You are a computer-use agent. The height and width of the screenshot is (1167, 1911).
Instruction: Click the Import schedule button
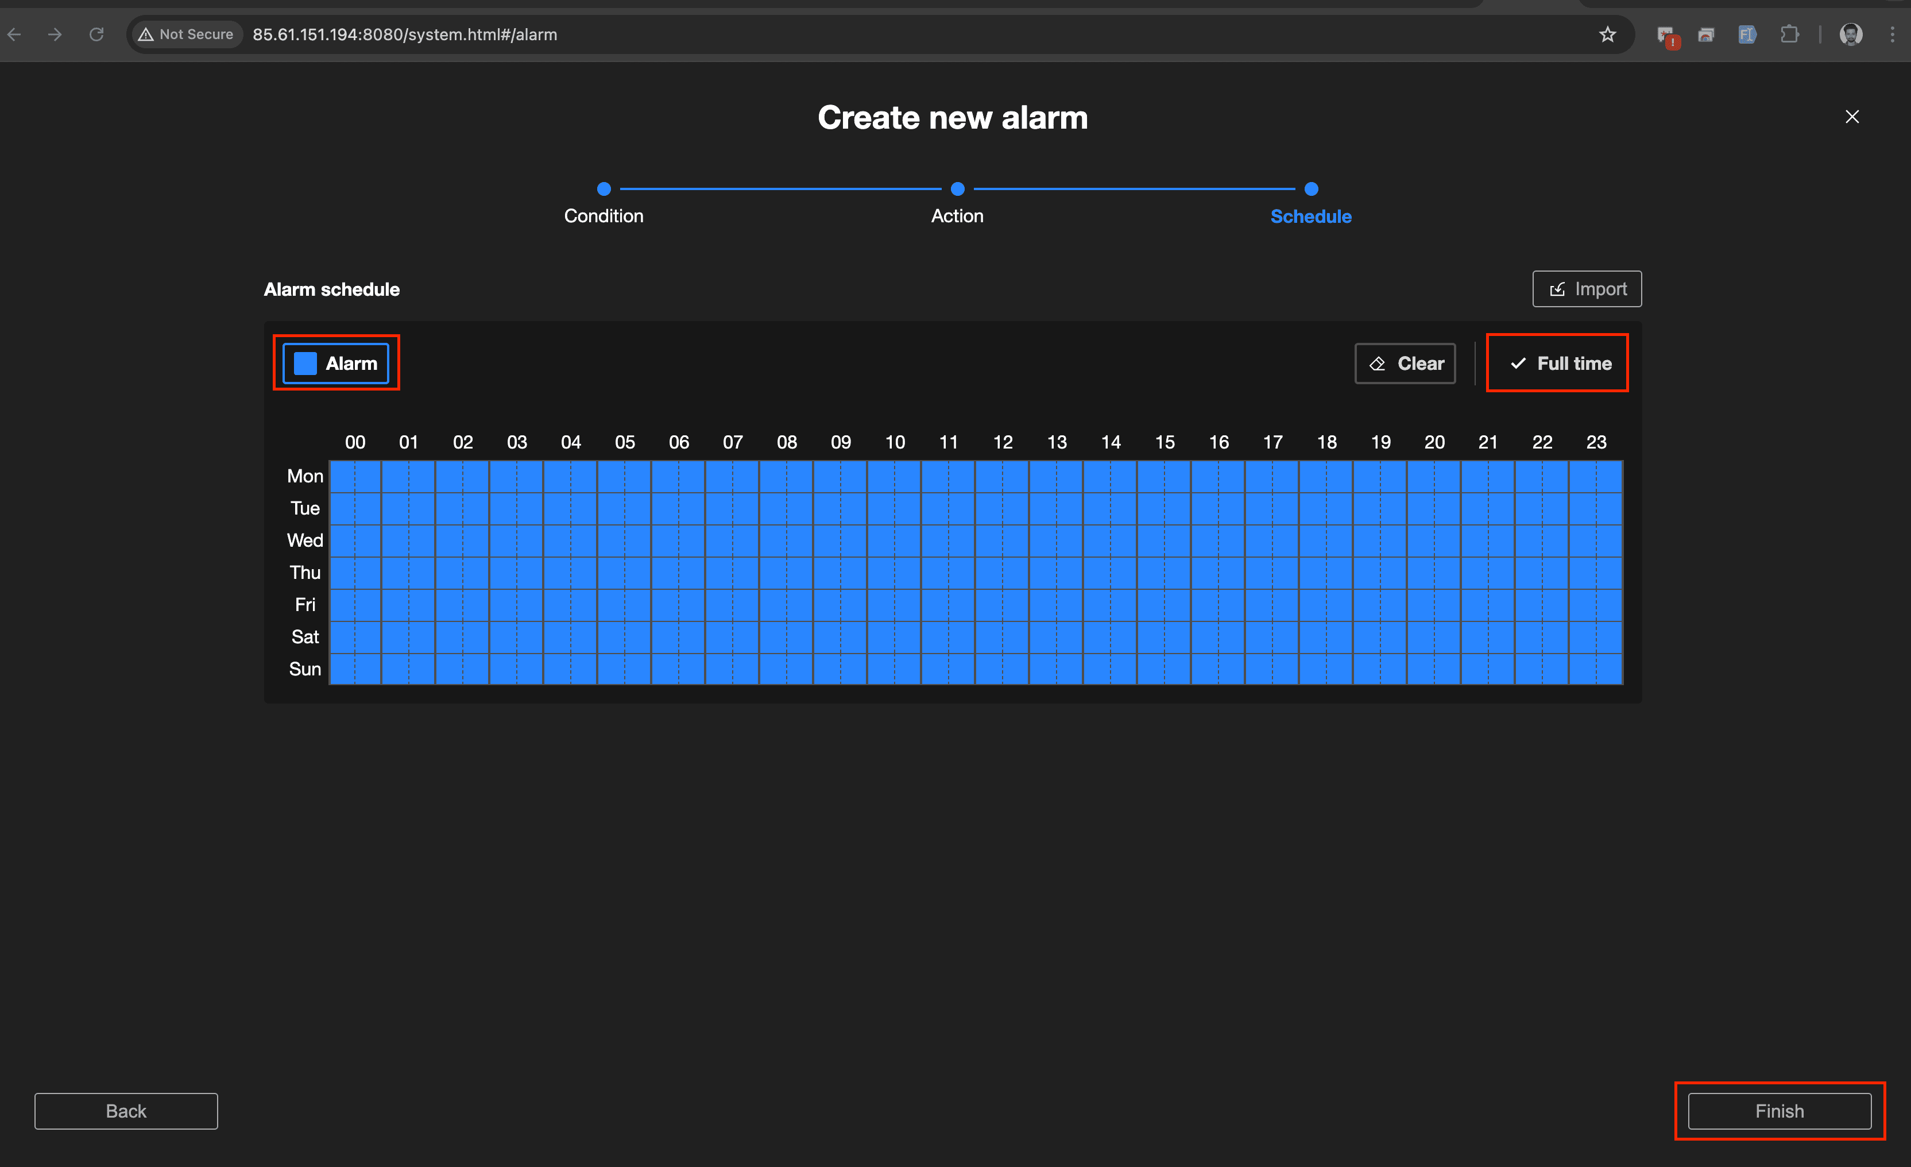(1586, 289)
